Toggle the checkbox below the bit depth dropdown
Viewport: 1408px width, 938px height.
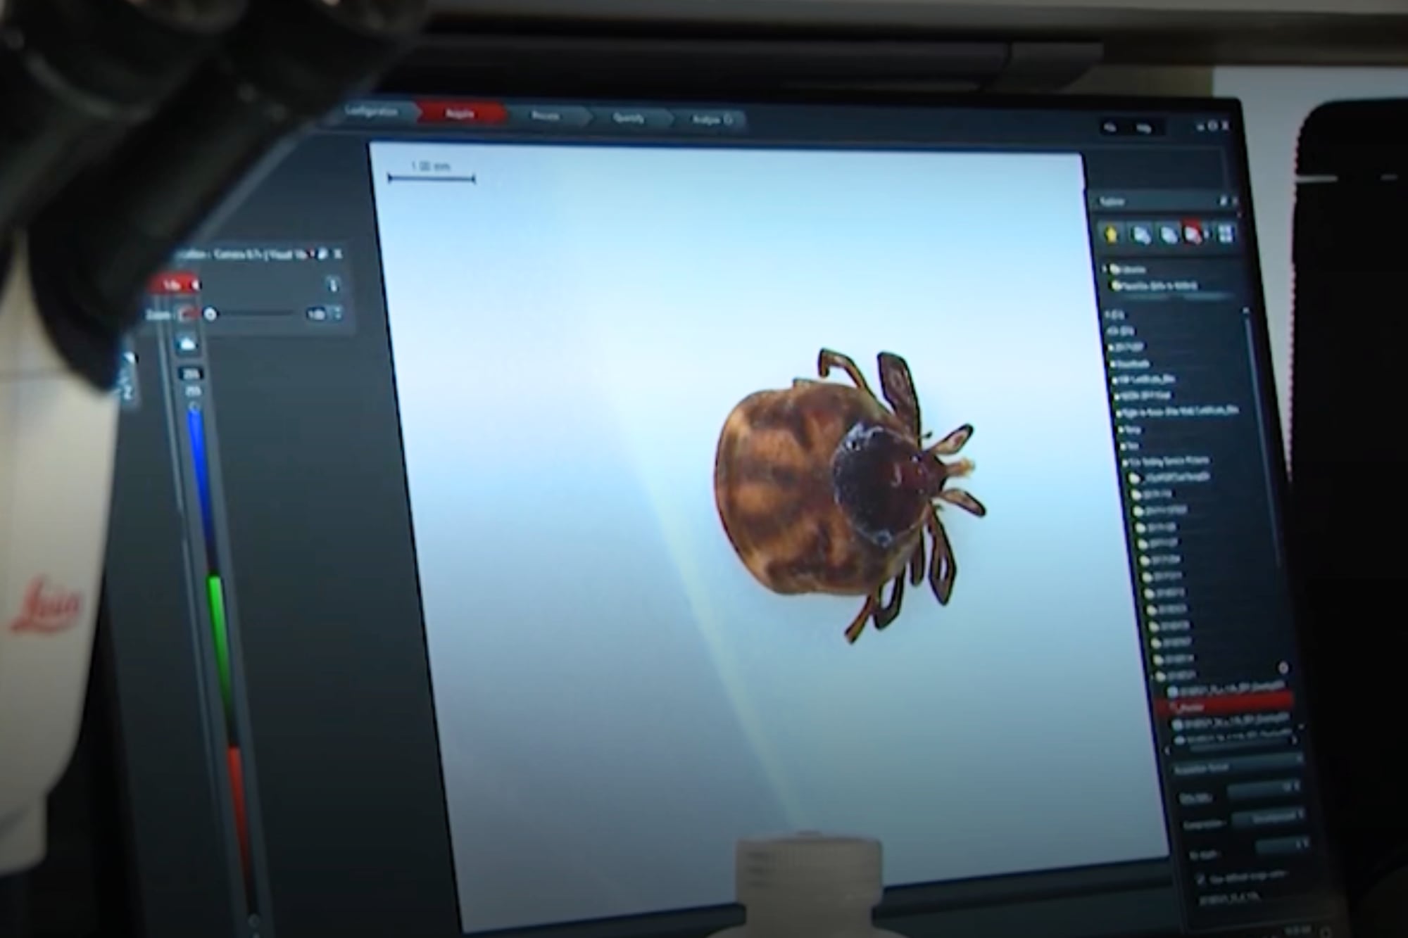click(x=1201, y=880)
